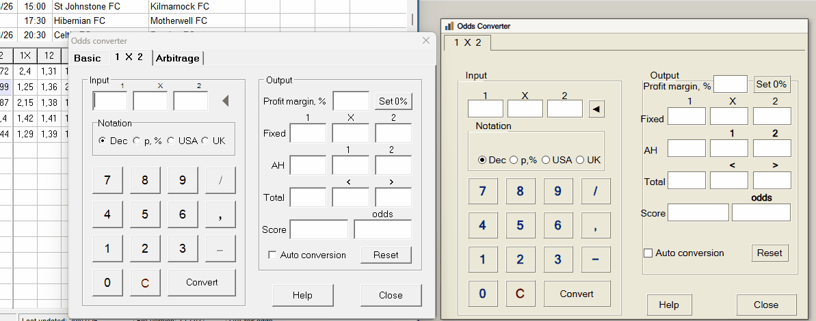Focus the input field X in the left converter

(150, 101)
